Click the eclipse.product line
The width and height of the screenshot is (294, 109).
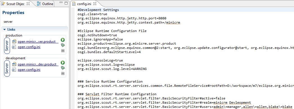click(127, 44)
